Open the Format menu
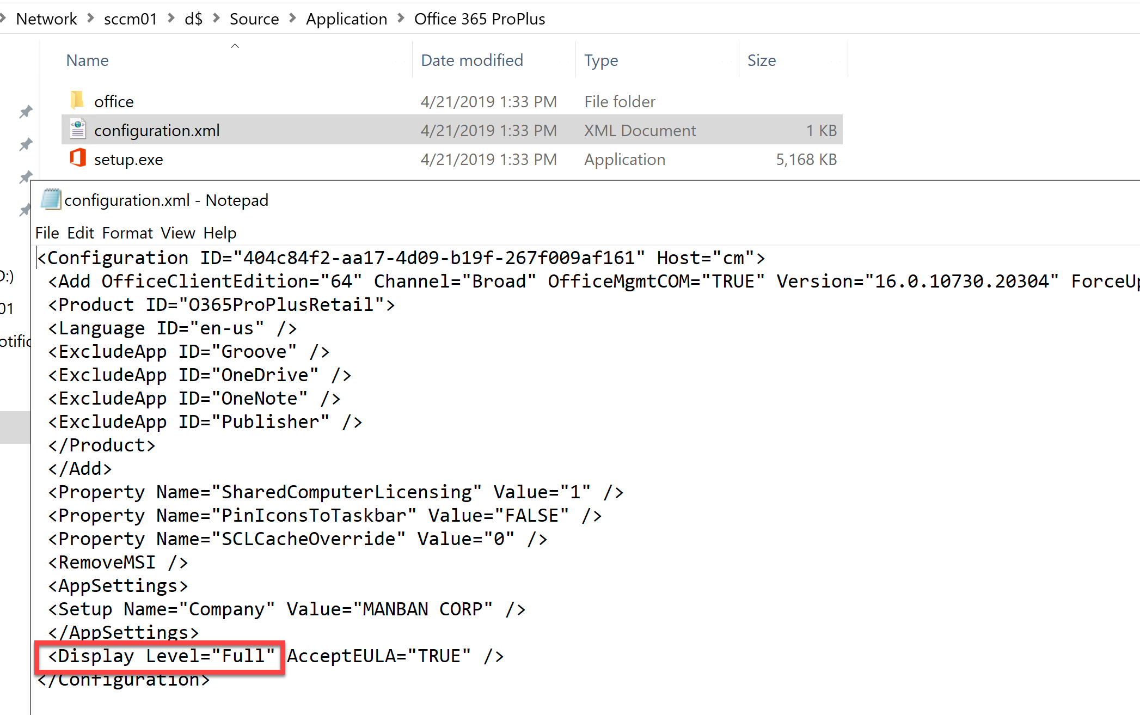Screen dimensions: 1140x715 (x=127, y=233)
